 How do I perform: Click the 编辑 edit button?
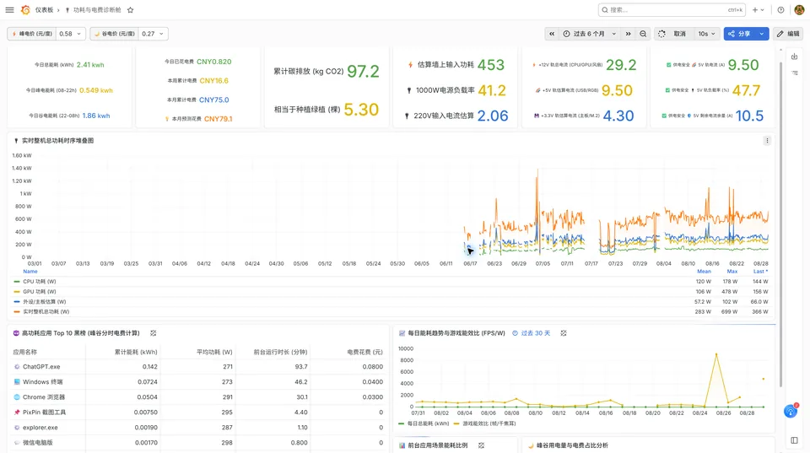[x=788, y=34]
